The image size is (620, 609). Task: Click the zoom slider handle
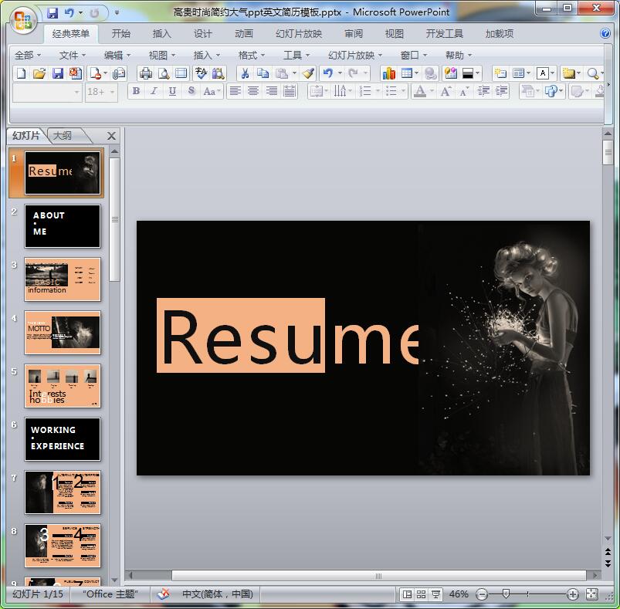pos(506,594)
